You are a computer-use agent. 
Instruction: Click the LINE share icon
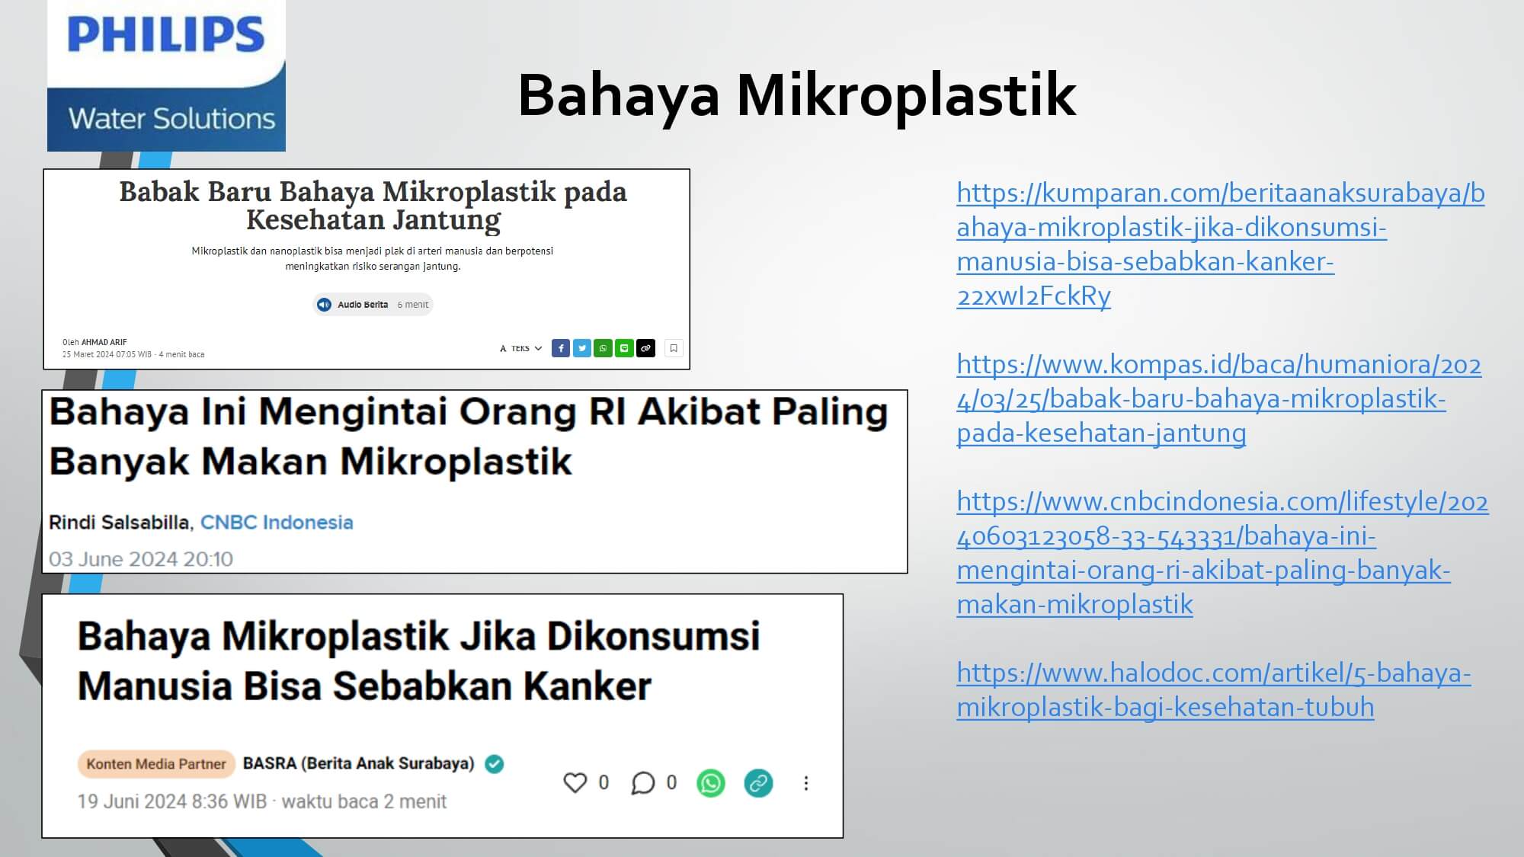click(x=624, y=348)
